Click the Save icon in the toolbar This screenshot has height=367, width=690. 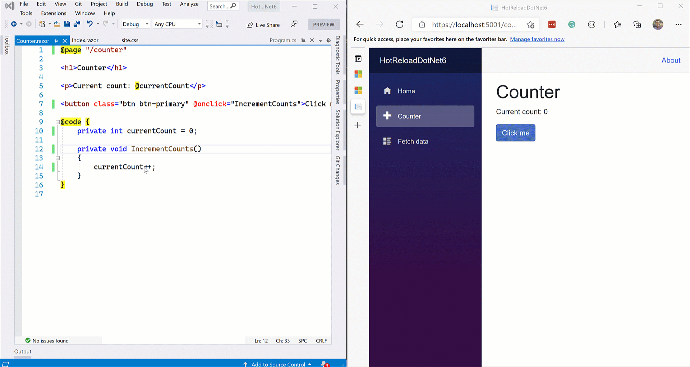coord(67,24)
